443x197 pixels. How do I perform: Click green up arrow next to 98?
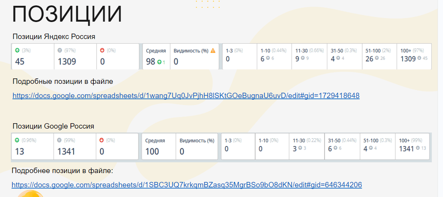click(159, 62)
